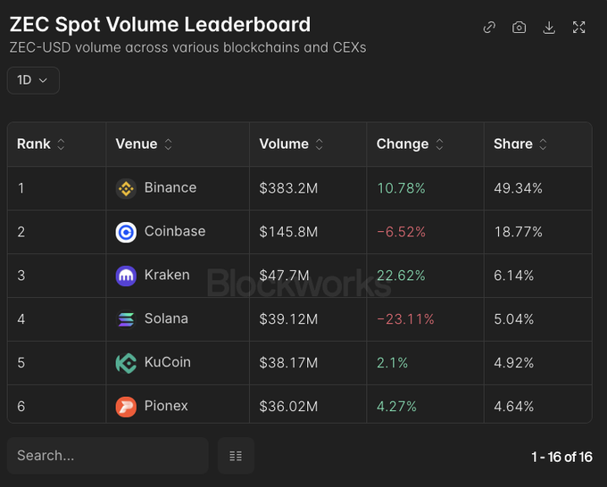
Task: Click Pionex volume $36.02M
Action: click(x=288, y=407)
